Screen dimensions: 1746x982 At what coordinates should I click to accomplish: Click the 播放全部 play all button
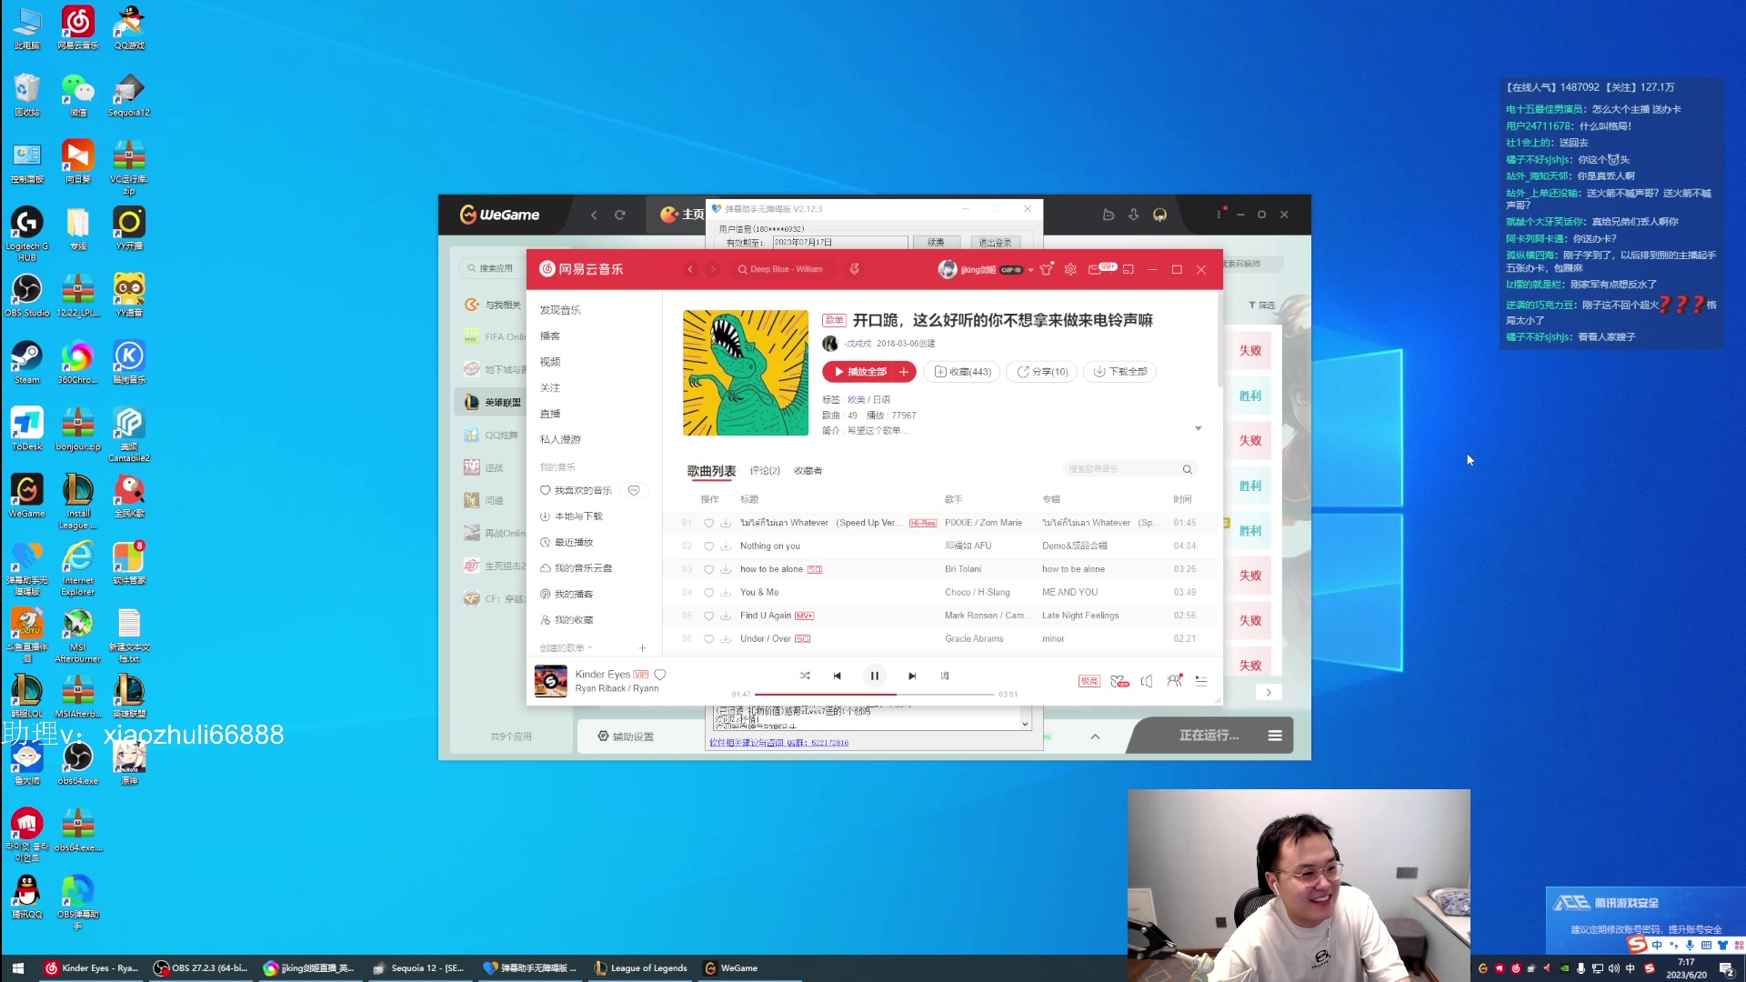[x=859, y=372]
